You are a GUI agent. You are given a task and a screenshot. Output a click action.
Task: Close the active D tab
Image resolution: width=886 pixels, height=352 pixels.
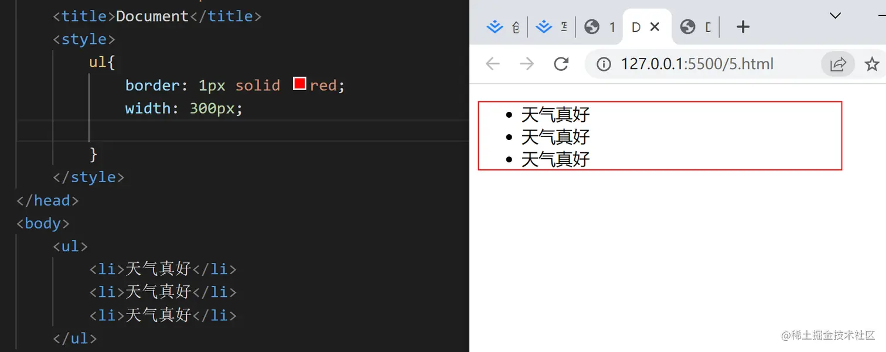coord(655,27)
